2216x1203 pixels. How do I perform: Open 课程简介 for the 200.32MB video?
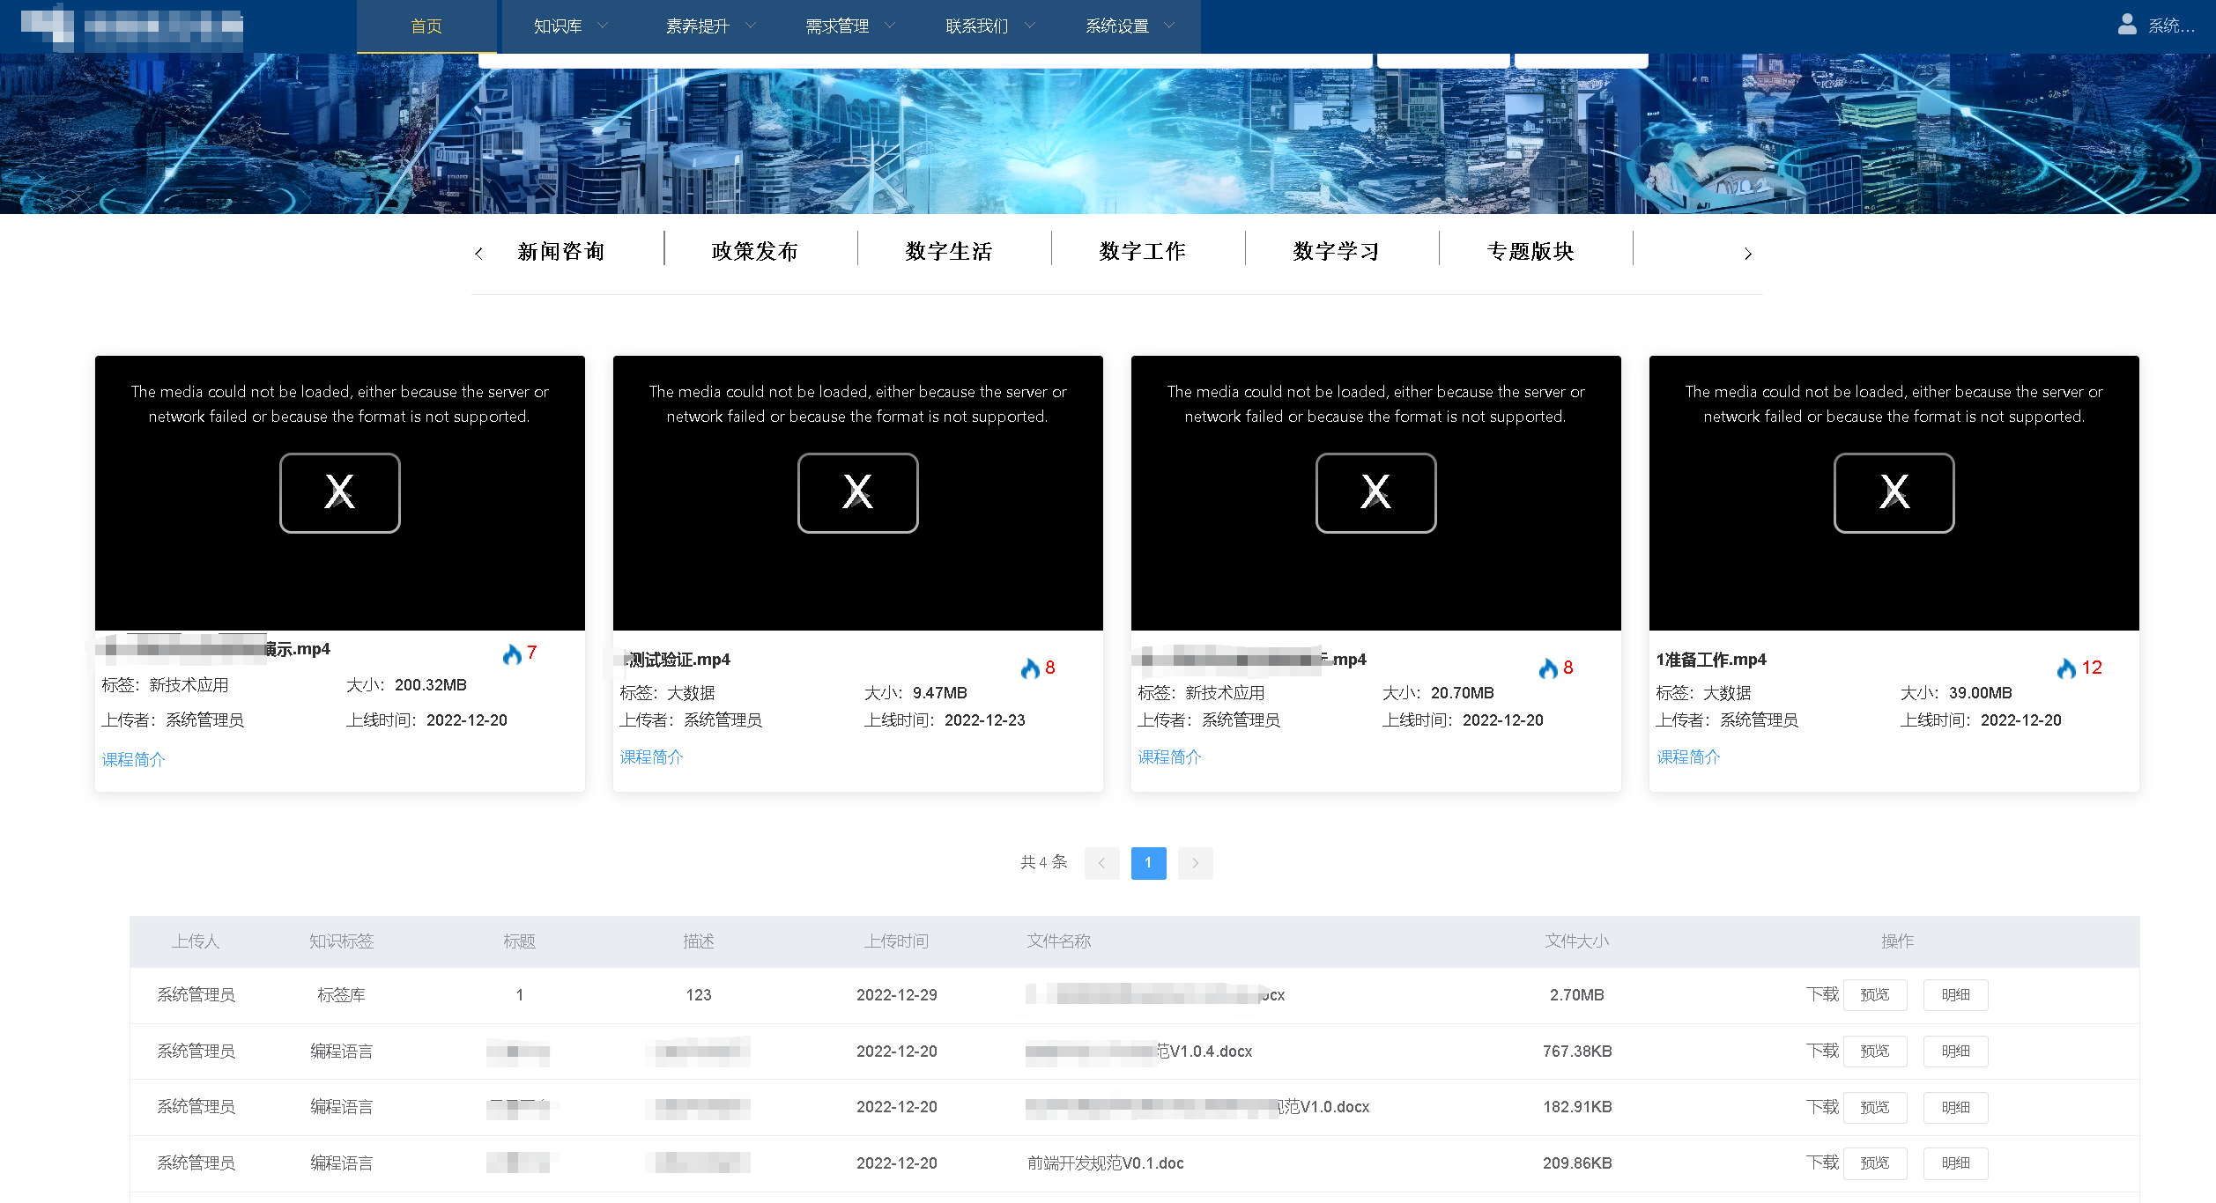(x=133, y=759)
